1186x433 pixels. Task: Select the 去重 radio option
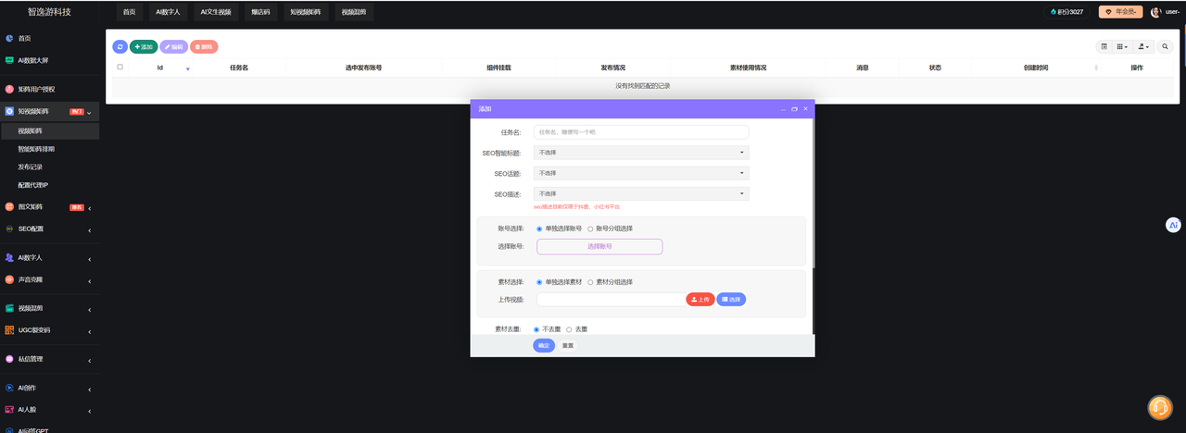[569, 329]
